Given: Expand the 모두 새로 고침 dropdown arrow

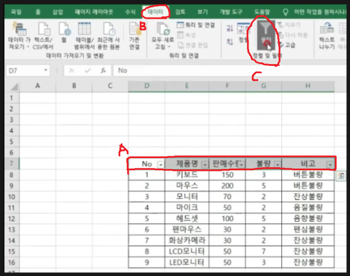Looking at the screenshot, I should coord(169,47).
